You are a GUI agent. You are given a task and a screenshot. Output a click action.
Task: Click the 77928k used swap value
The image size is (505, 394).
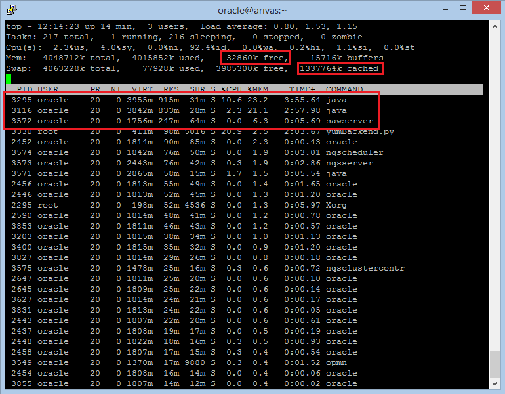coord(173,69)
